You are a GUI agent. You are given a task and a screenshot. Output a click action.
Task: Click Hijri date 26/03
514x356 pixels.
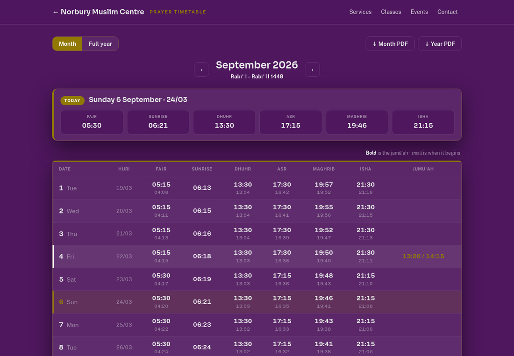click(124, 348)
